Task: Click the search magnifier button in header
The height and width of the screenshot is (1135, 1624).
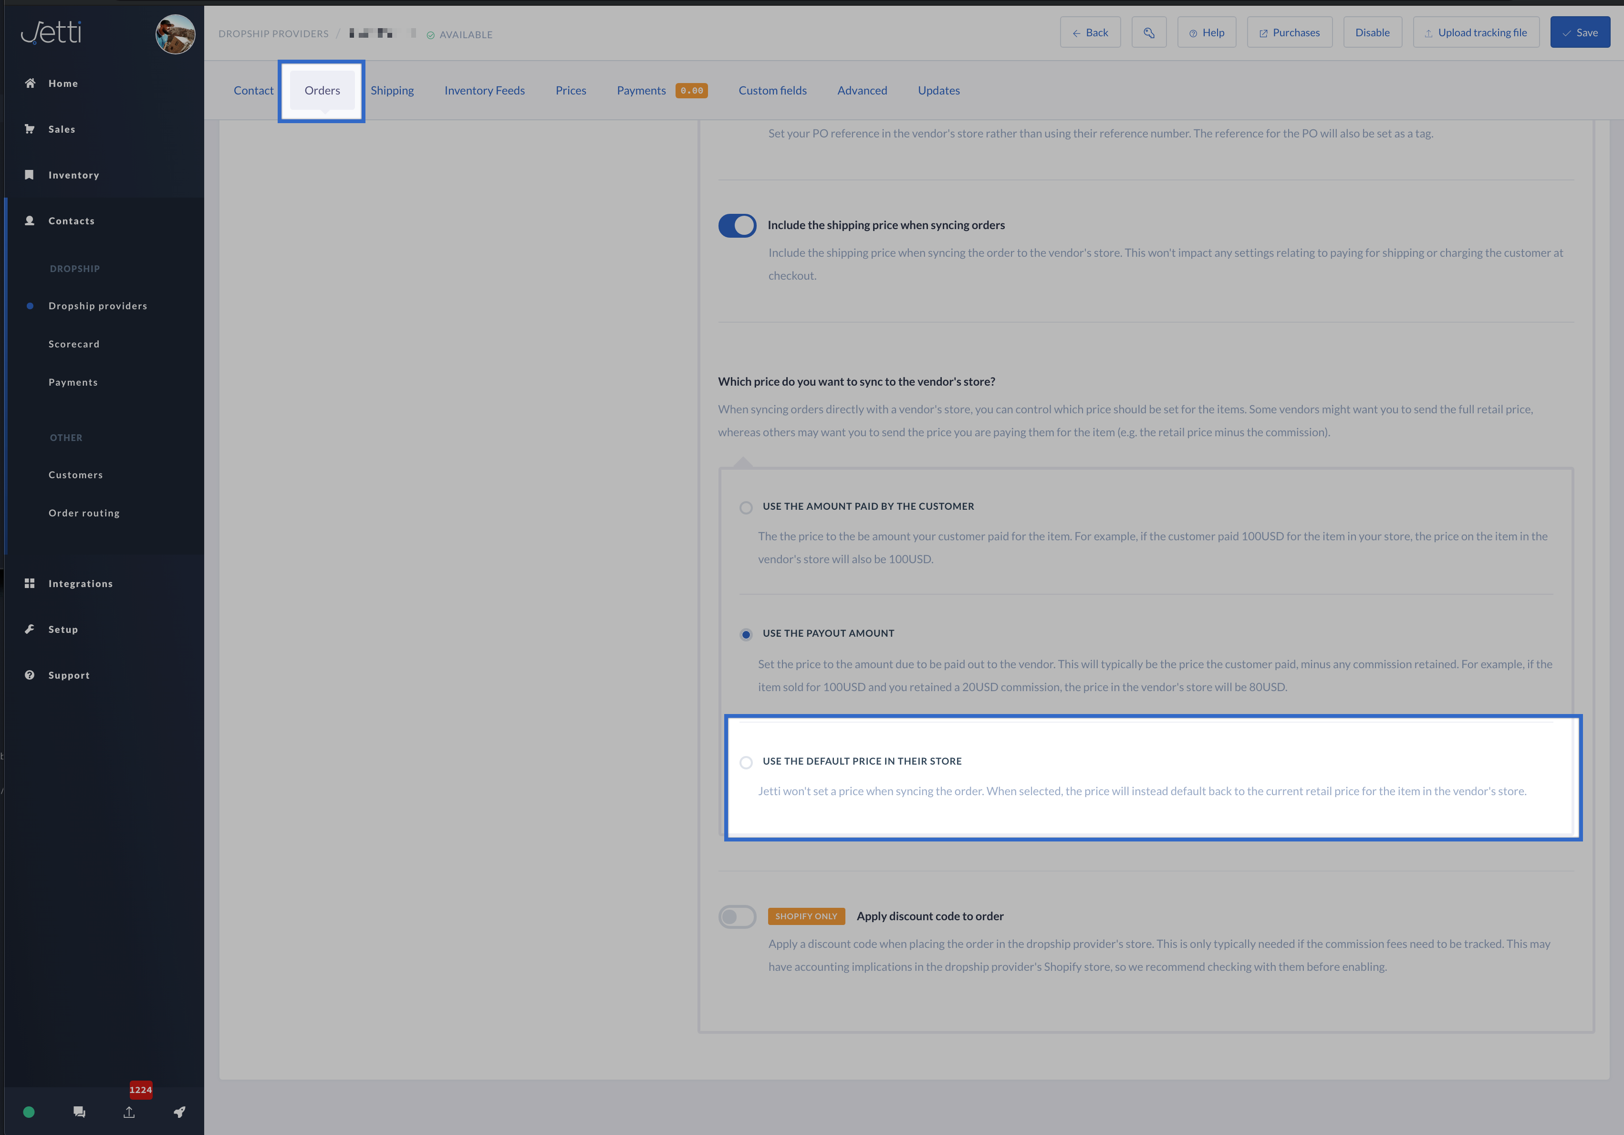Action: pyautogui.click(x=1148, y=32)
